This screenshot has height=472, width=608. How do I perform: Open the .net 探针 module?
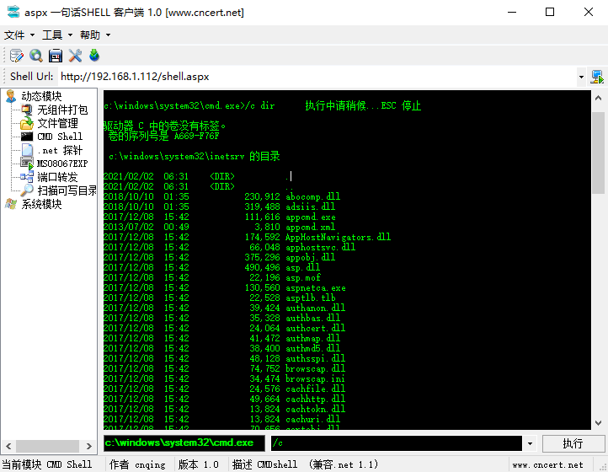(60, 150)
